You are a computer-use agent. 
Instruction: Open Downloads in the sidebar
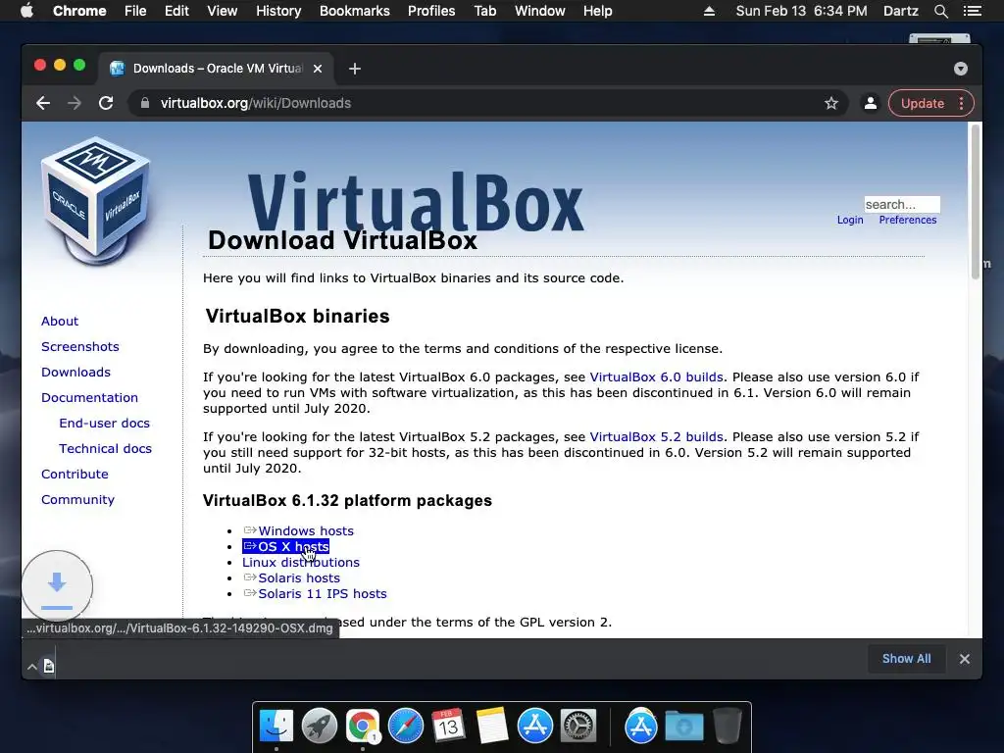75,372
